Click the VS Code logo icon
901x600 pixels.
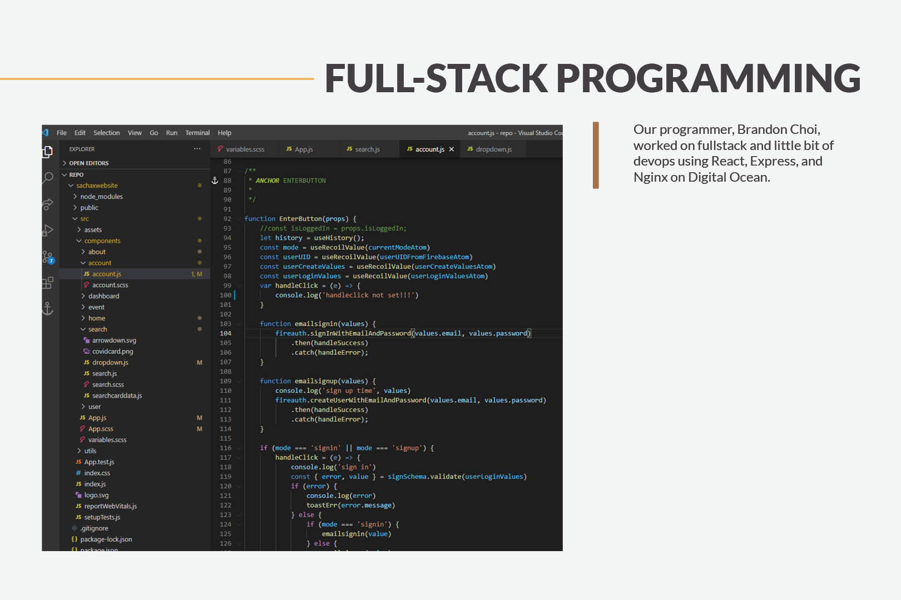click(46, 133)
